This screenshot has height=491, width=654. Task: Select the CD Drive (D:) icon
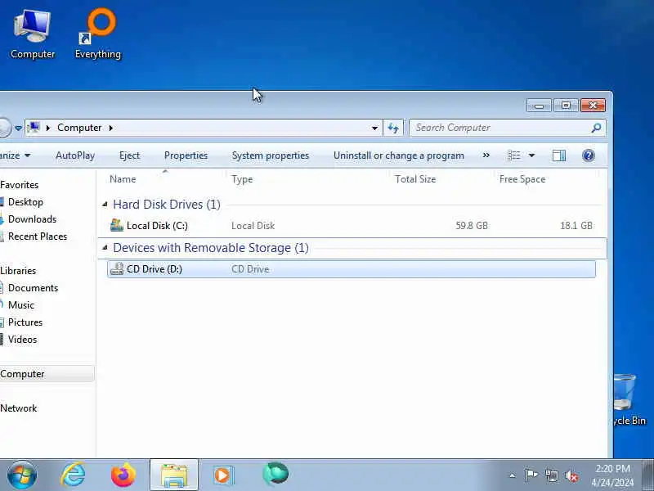pos(117,268)
